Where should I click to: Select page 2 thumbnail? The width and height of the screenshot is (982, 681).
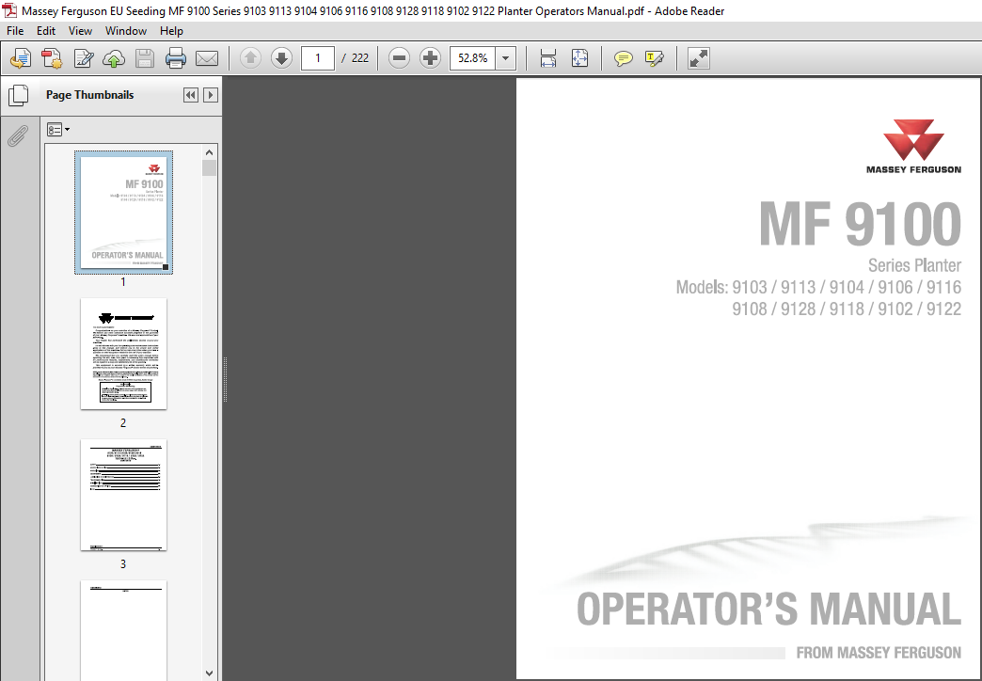[123, 354]
